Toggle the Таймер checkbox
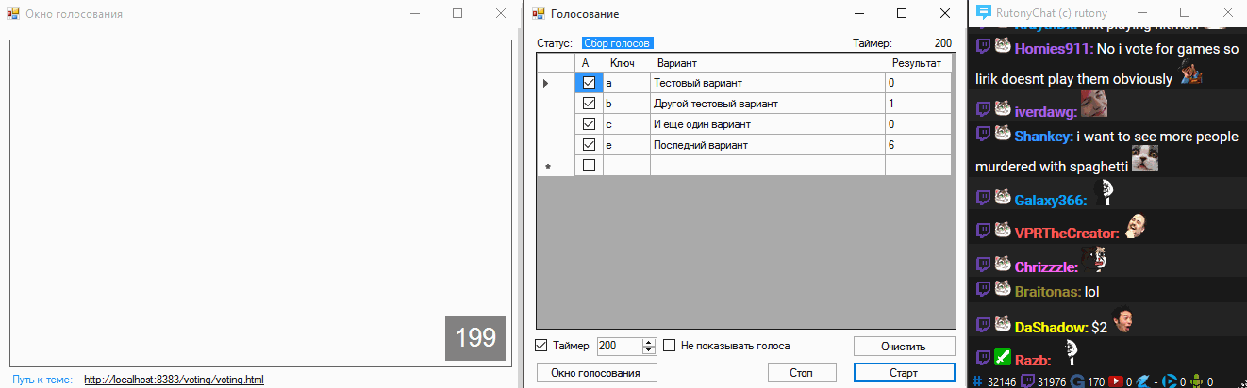Viewport: 1247px width, 388px height. 541,346
